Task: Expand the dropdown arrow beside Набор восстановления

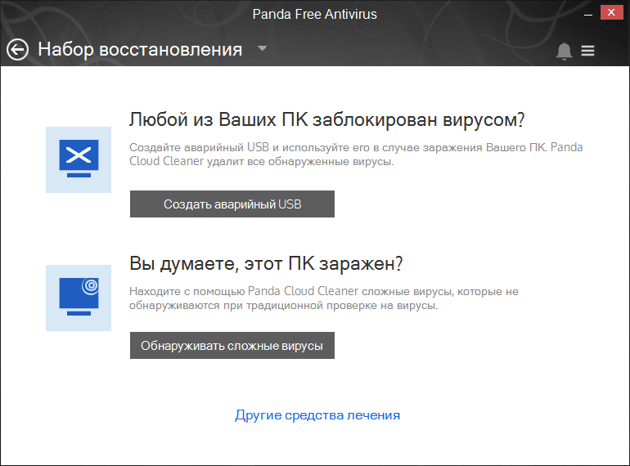Action: [x=262, y=48]
